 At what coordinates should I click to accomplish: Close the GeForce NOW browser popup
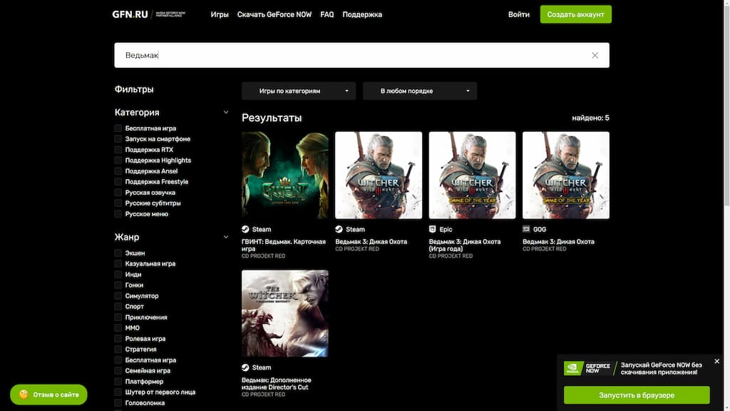click(716, 361)
